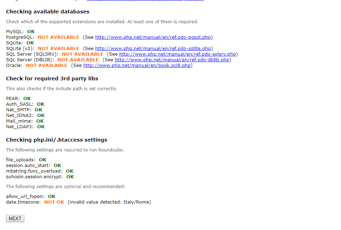Click the 'Checking available databases' heading
This screenshot has width=341, height=230.
tap(48, 12)
